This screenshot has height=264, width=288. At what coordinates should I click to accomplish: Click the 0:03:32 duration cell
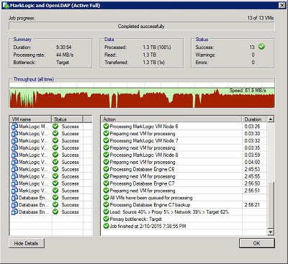pos(252,140)
